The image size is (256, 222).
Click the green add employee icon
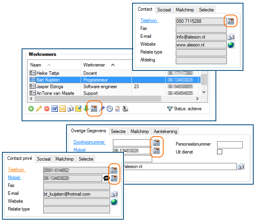(x=31, y=109)
